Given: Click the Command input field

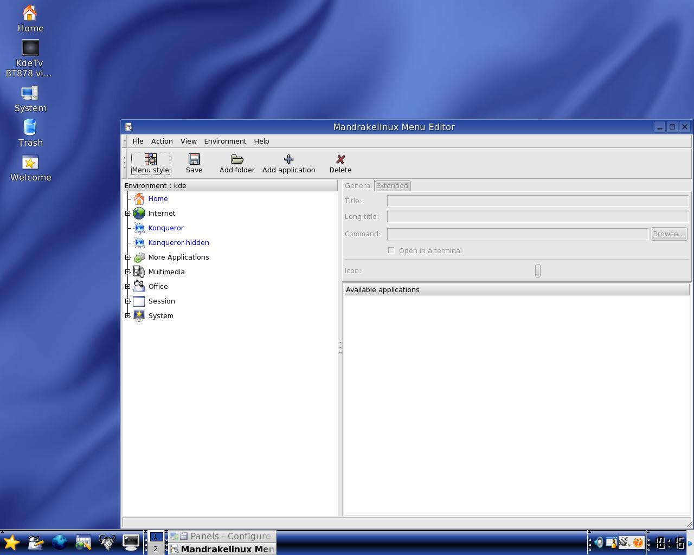Looking at the screenshot, I should click(517, 234).
